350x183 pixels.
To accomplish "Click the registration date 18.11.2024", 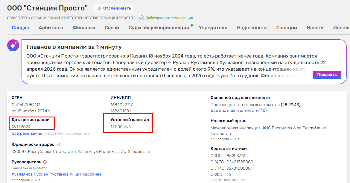I will [21, 127].
